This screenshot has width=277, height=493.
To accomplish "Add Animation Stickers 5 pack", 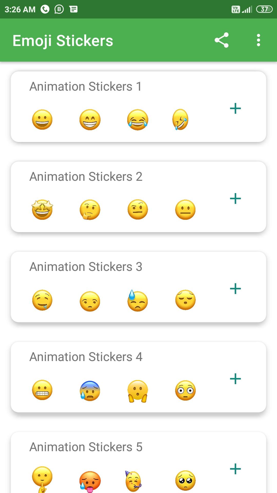I will 235,469.
